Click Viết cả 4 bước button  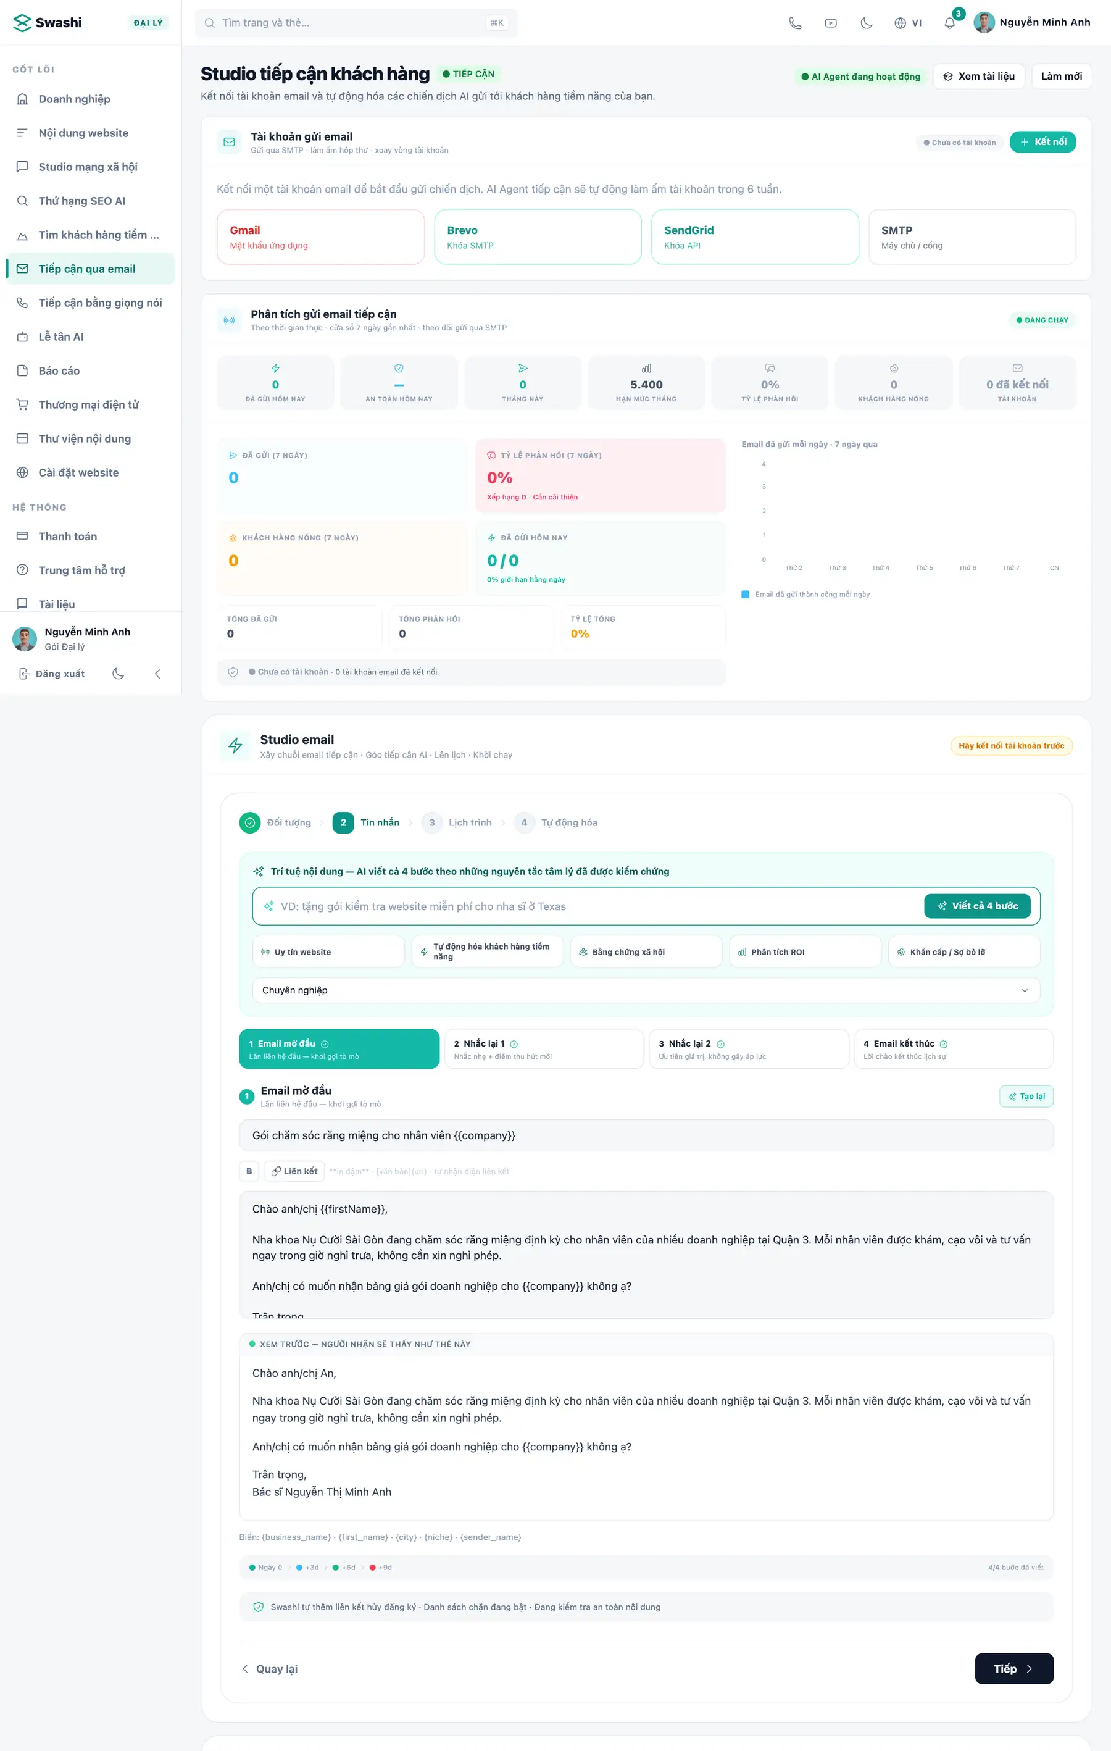coord(977,906)
